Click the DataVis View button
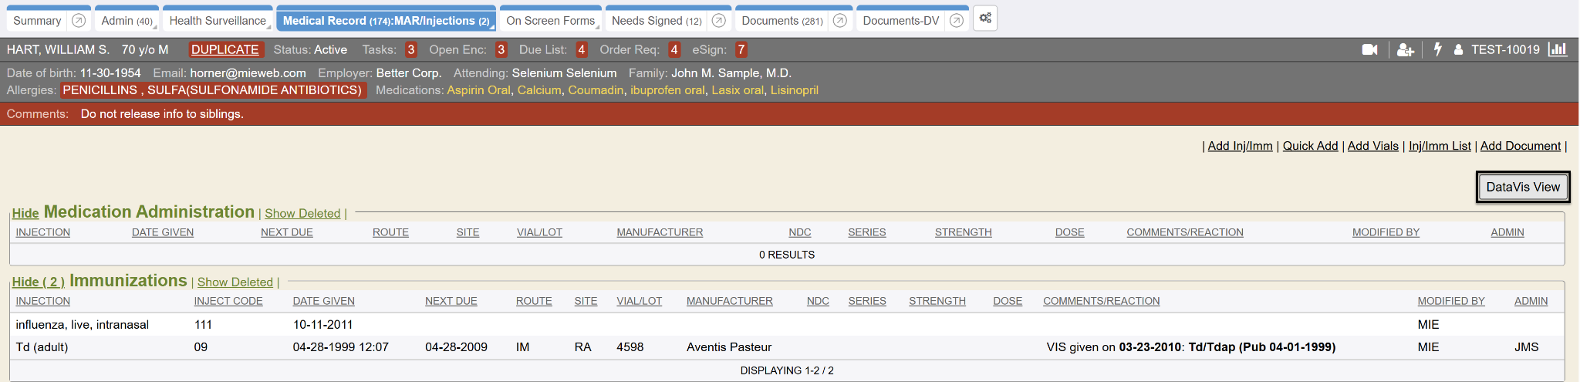The image size is (1580, 382). coord(1522,188)
